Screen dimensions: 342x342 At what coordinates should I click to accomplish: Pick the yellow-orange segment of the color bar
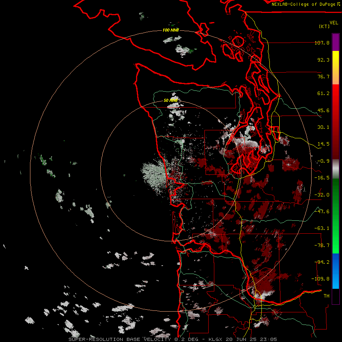click(x=336, y=68)
